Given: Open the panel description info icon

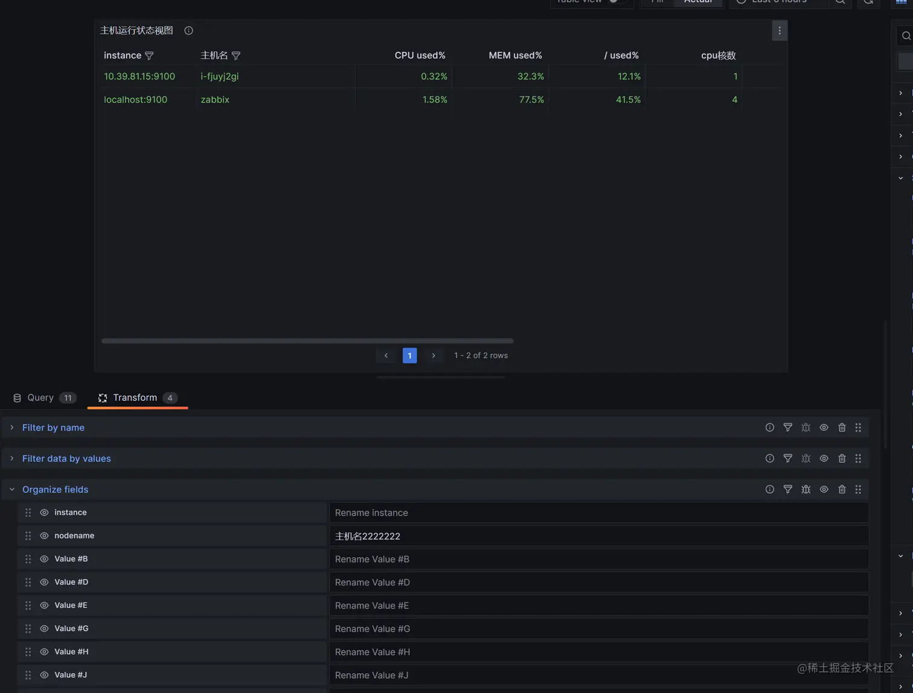Looking at the screenshot, I should 188,30.
